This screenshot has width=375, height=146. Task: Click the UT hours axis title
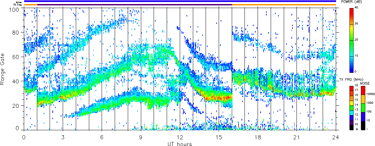(180, 144)
